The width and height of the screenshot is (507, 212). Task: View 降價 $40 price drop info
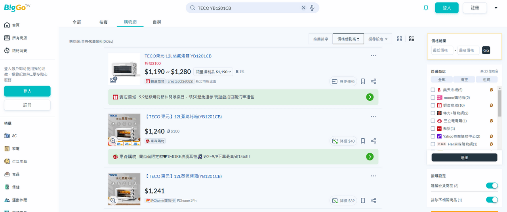click(x=343, y=141)
